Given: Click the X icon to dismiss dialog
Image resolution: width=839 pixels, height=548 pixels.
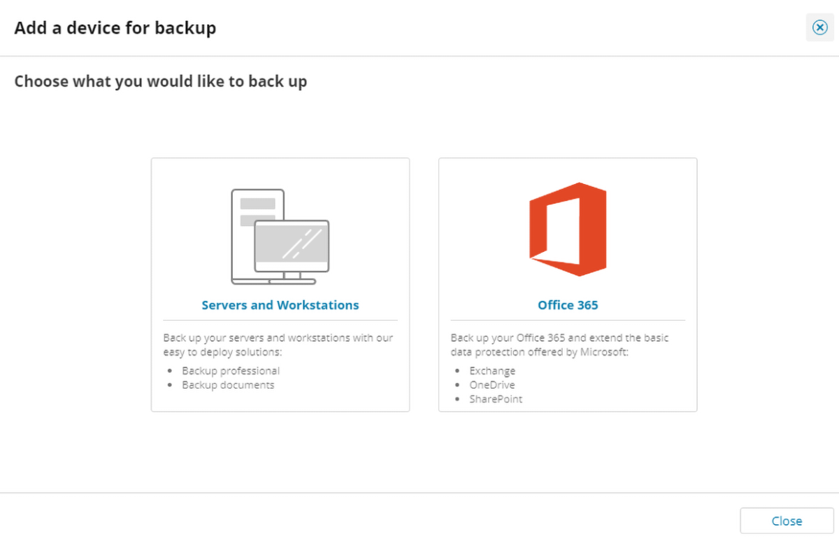Looking at the screenshot, I should (x=819, y=27).
